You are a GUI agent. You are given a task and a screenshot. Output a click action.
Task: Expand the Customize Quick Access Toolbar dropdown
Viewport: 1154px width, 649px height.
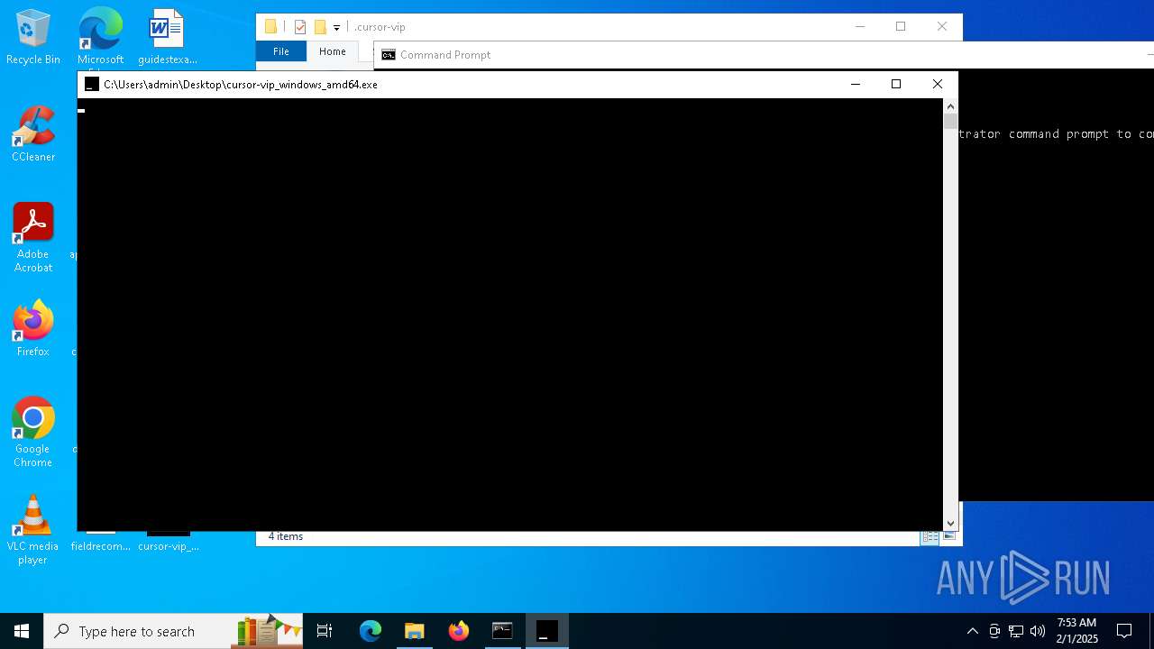tap(336, 28)
